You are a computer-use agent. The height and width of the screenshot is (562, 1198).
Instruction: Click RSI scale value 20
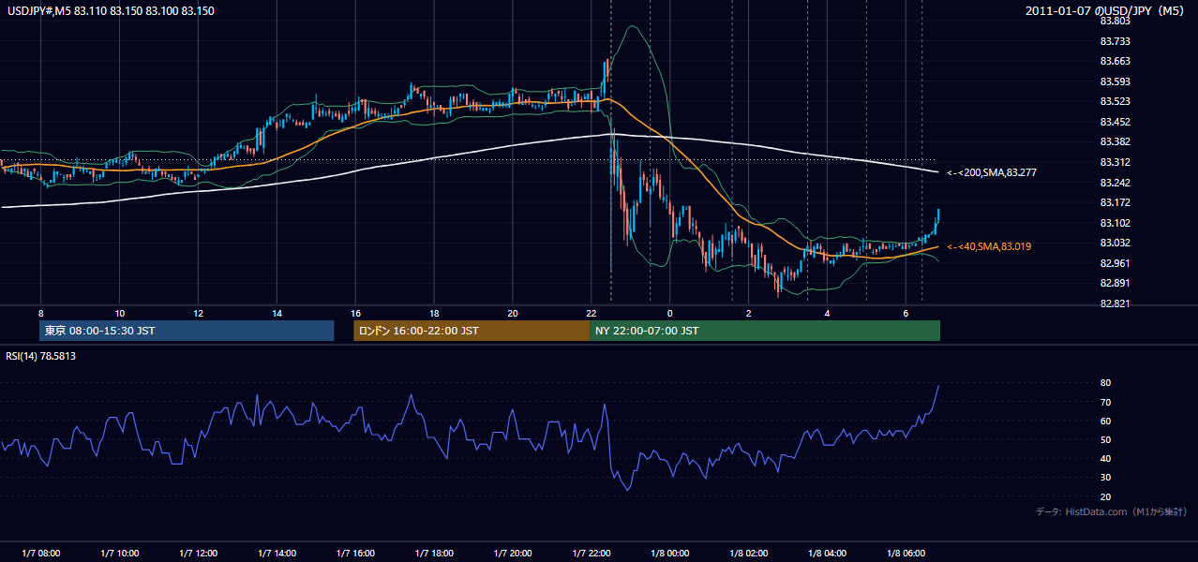point(1106,496)
